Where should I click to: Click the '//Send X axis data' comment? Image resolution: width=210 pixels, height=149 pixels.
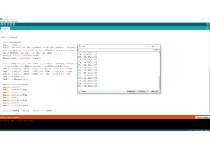point(62,69)
